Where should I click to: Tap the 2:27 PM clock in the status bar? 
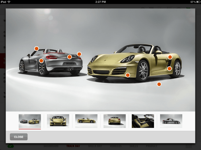click(x=100, y=2)
